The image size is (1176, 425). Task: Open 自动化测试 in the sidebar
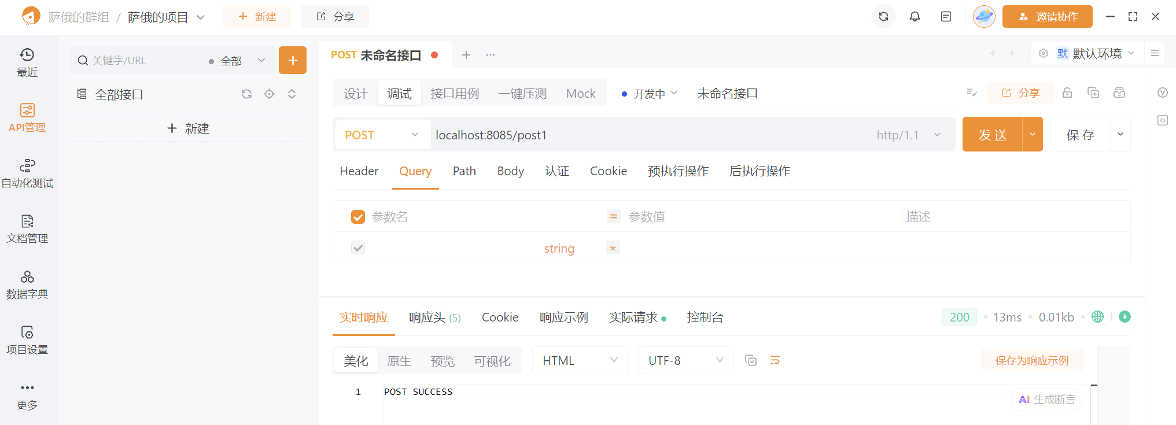pyautogui.click(x=27, y=173)
